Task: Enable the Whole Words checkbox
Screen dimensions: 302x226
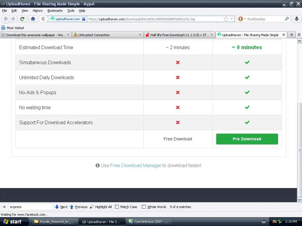Action: tap(144, 207)
